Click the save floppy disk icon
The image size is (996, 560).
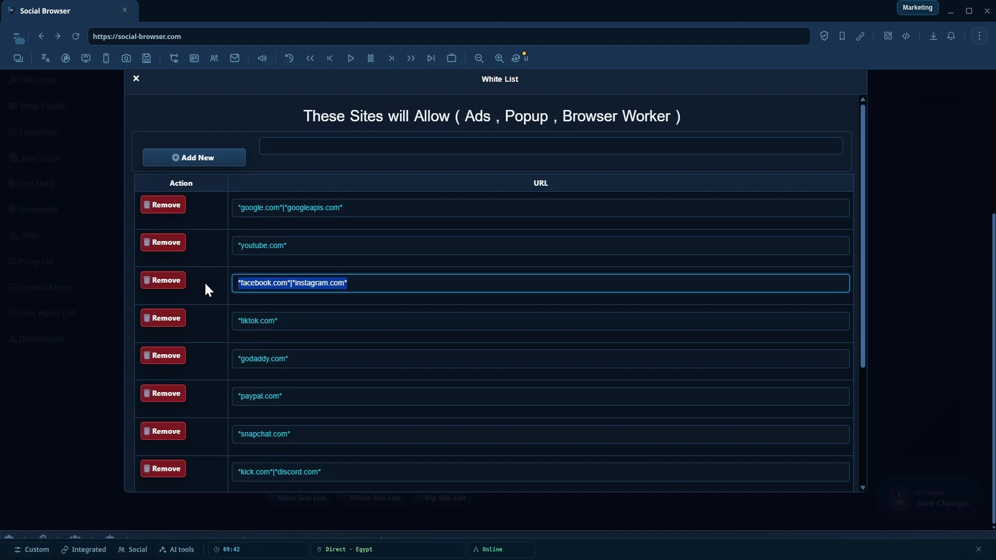[147, 59]
